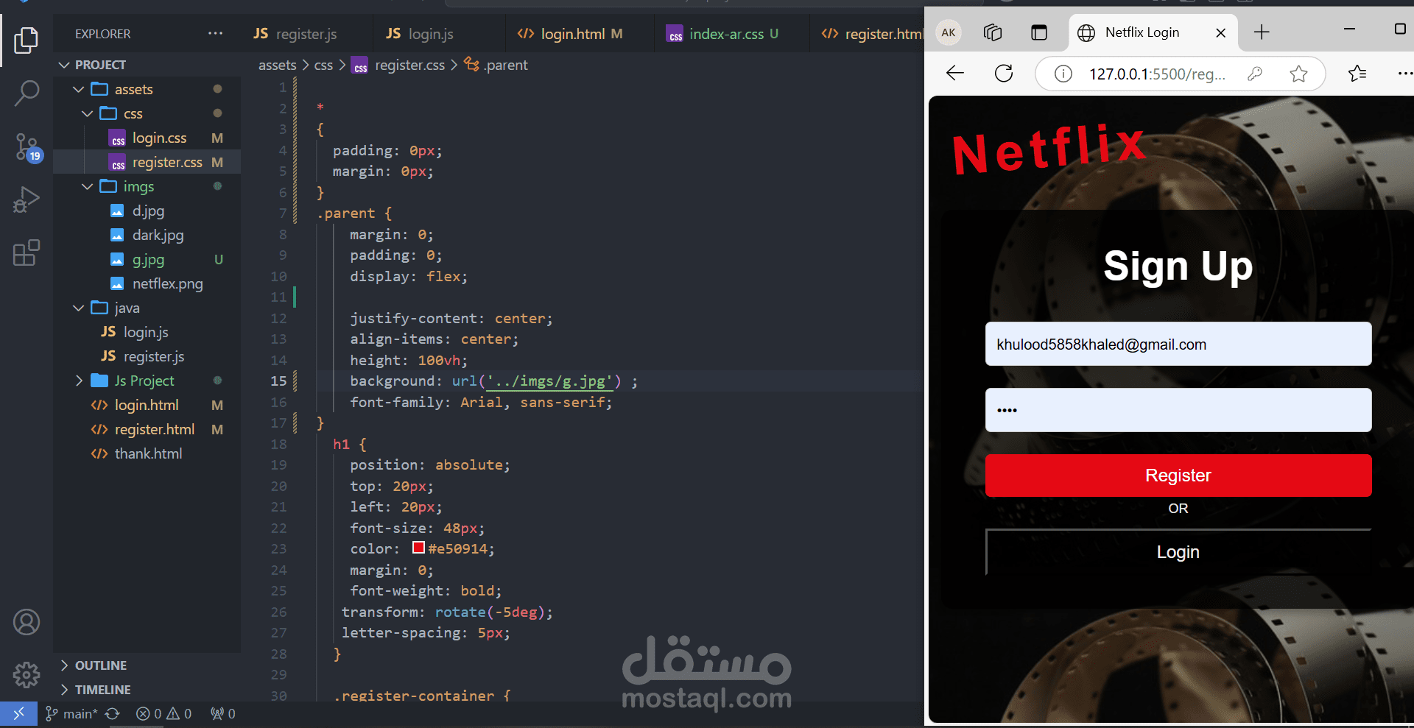Switch to the index-ar.css editor tab
This screenshot has width=1414, height=728.
pyautogui.click(x=732, y=34)
